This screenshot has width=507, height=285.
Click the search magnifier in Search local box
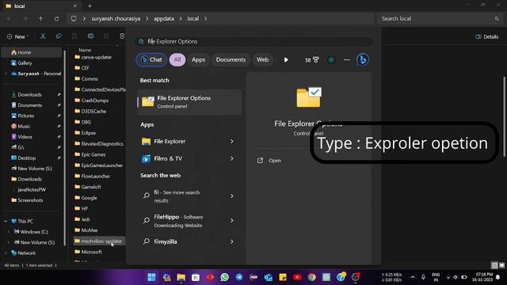[497, 19]
